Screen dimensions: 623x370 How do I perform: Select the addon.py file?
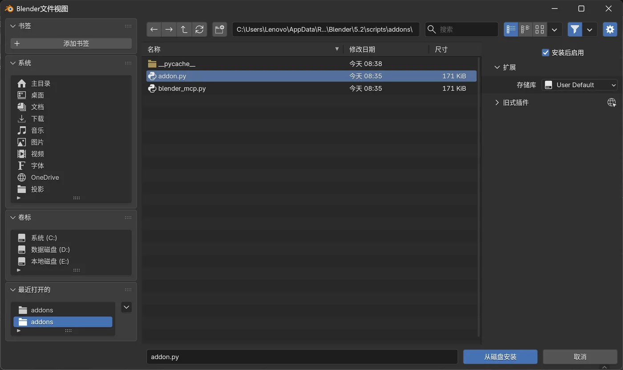311,76
